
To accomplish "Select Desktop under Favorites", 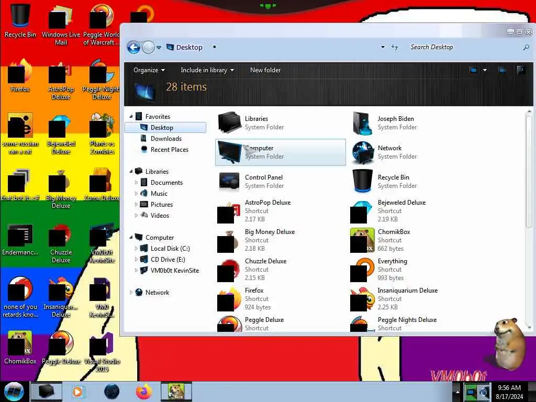I will click(165, 128).
